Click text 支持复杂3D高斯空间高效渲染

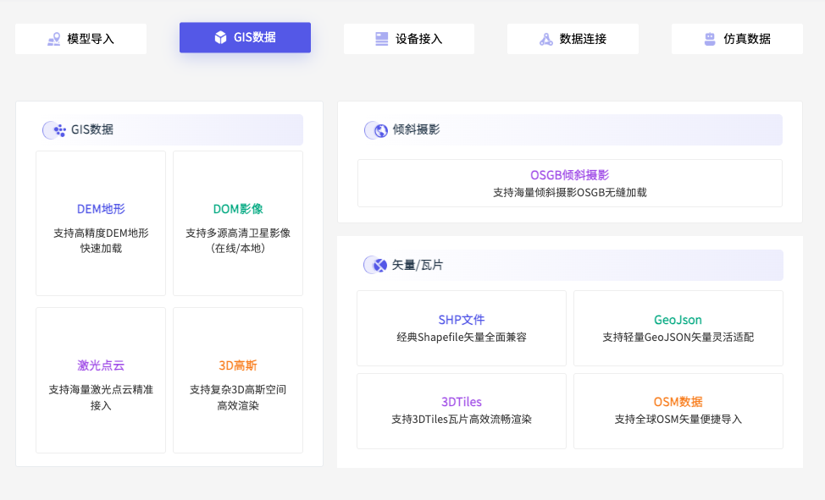[238, 398]
